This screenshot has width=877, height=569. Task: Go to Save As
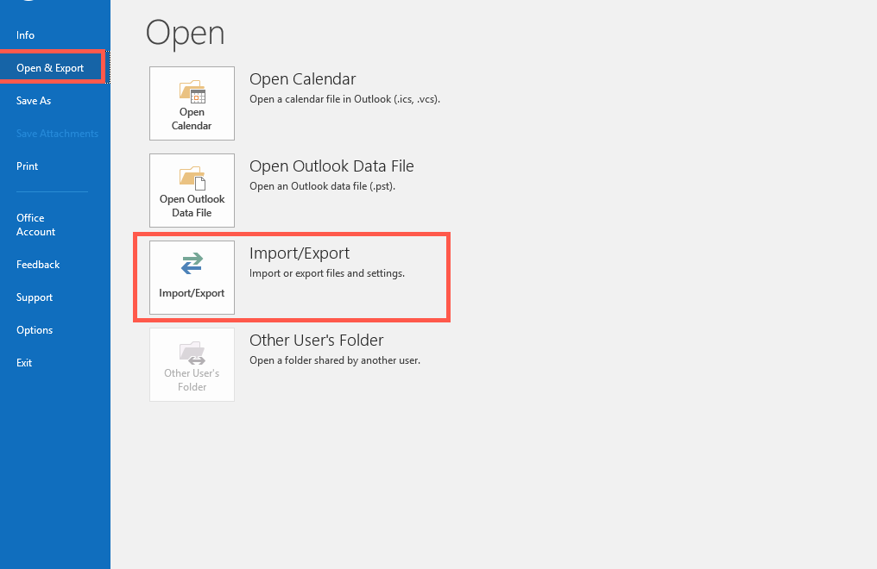click(x=34, y=100)
